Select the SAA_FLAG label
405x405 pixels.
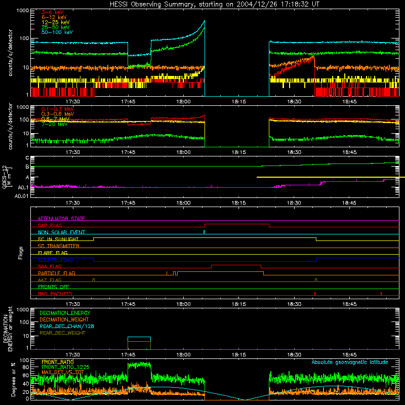tap(50, 266)
